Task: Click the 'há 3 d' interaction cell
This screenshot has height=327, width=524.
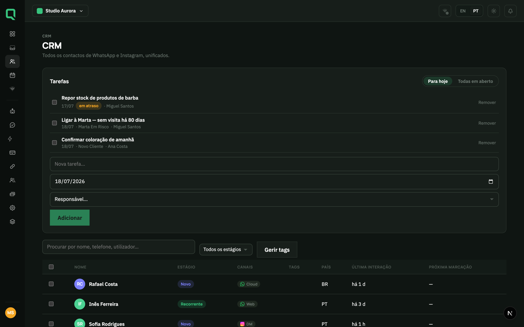Action: [x=359, y=304]
